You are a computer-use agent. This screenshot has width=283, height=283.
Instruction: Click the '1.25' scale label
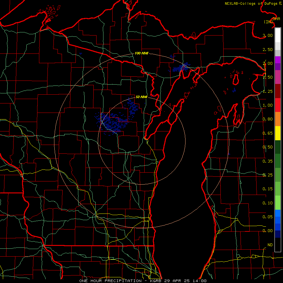tap(268, 91)
